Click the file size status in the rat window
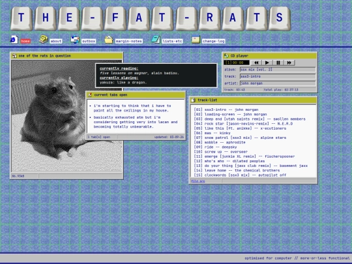352x264 pixels. tap(18, 176)
